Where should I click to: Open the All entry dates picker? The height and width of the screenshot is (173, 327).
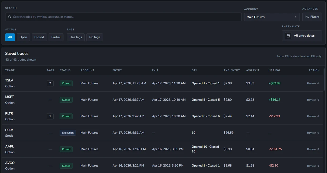click(302, 36)
